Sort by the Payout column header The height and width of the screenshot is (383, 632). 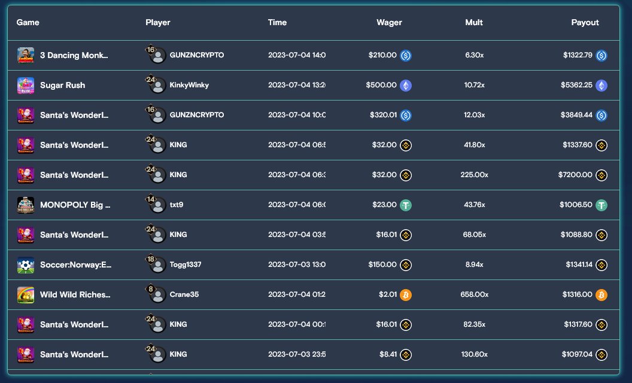point(585,23)
